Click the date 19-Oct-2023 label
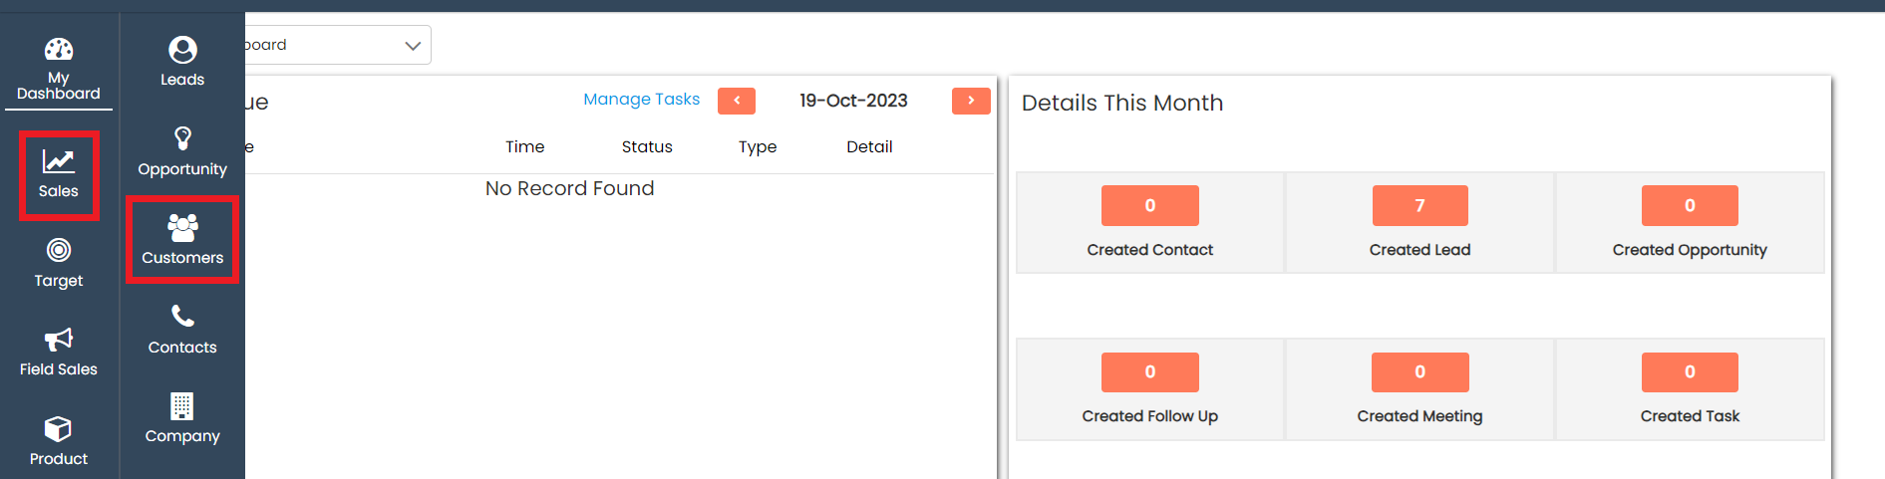The height and width of the screenshot is (479, 1885). click(x=853, y=101)
